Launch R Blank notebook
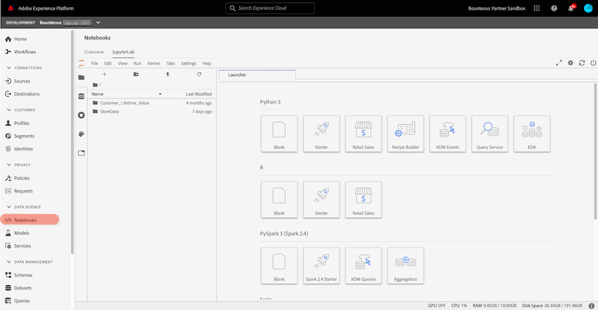598x310 pixels. pyautogui.click(x=279, y=200)
